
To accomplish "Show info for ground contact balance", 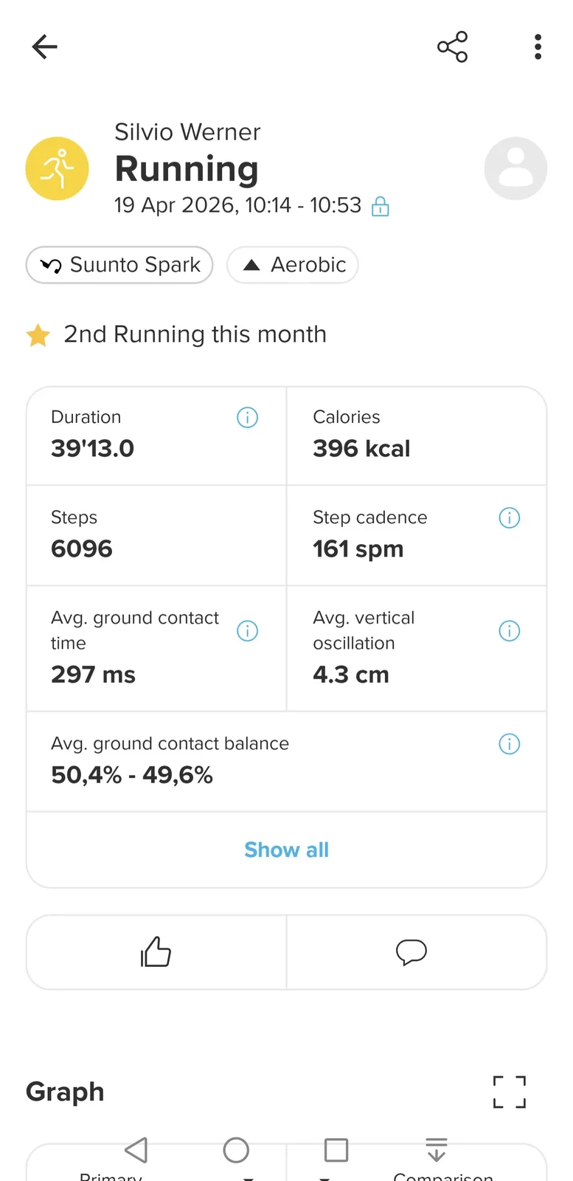I will click(x=510, y=744).
